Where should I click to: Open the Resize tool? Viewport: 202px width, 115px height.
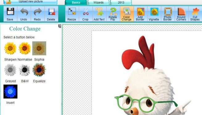click(x=72, y=14)
